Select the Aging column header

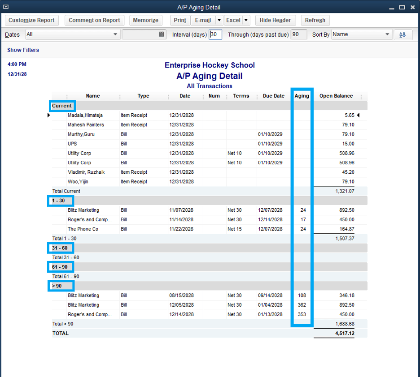tap(302, 96)
